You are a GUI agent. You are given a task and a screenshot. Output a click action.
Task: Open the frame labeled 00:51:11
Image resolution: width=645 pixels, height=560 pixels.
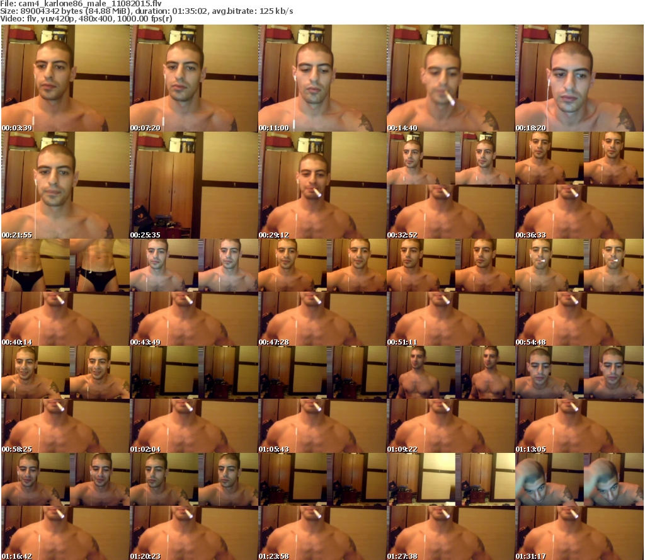pos(451,292)
